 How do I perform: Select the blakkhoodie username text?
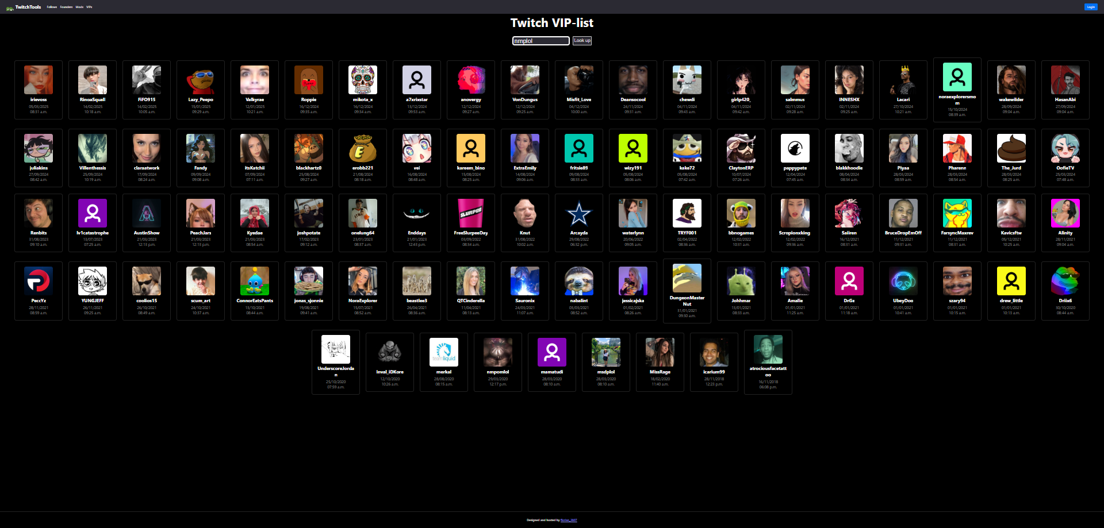[849, 168]
